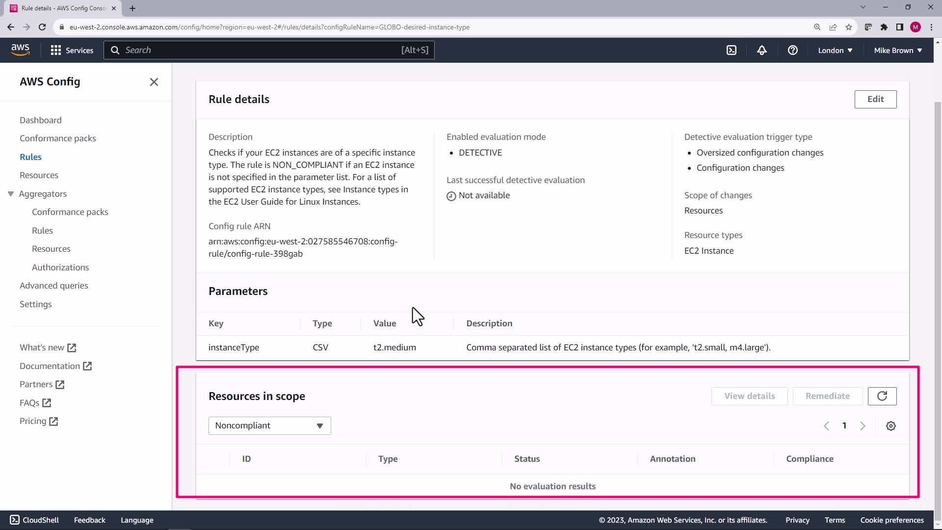Open the notifications bell
Viewport: 942px width, 530px height.
click(x=762, y=50)
